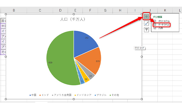The image size is (182, 109).
Task: Click the 142 data label
Action: [x=86, y=38]
